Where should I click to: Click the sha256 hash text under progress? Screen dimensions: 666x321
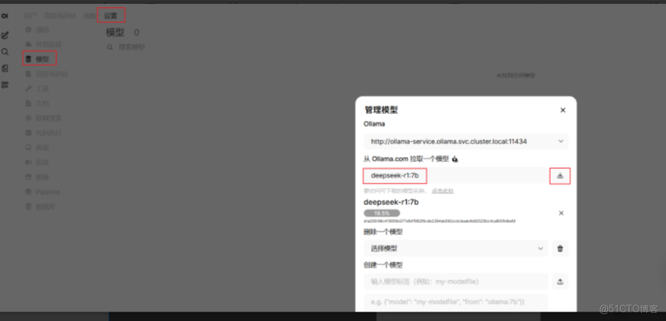439,221
